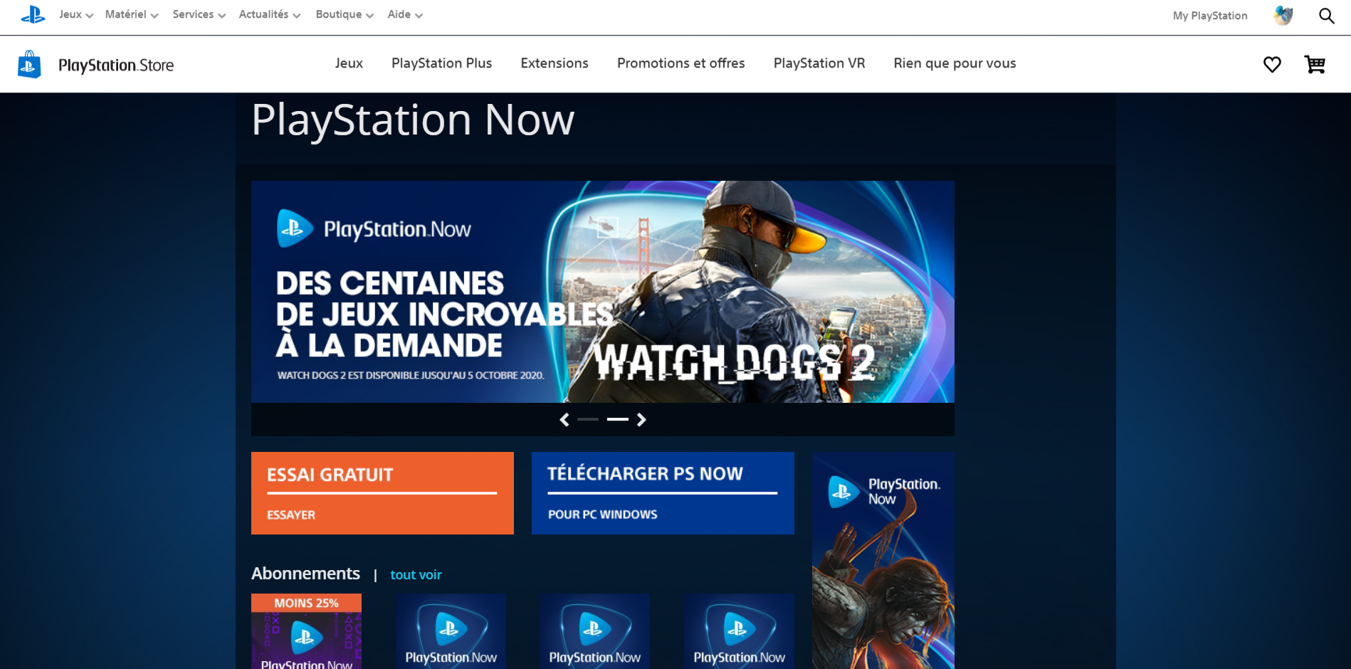Expand the Aide dropdown menu
This screenshot has height=669, width=1351.
404,15
